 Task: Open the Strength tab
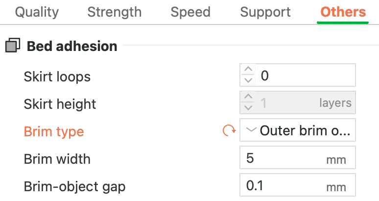(114, 12)
